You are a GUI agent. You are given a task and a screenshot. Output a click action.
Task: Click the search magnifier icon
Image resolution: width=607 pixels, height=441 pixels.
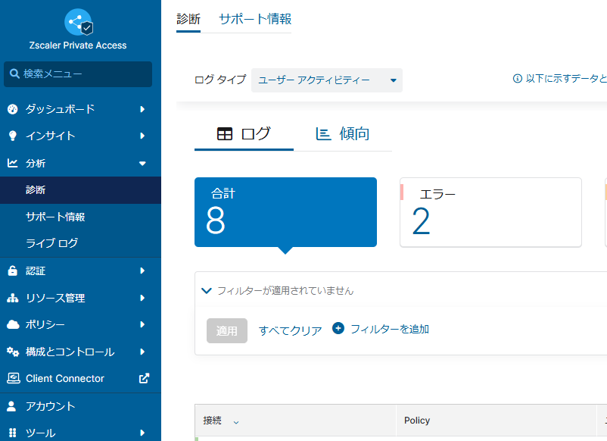pyautogui.click(x=14, y=73)
